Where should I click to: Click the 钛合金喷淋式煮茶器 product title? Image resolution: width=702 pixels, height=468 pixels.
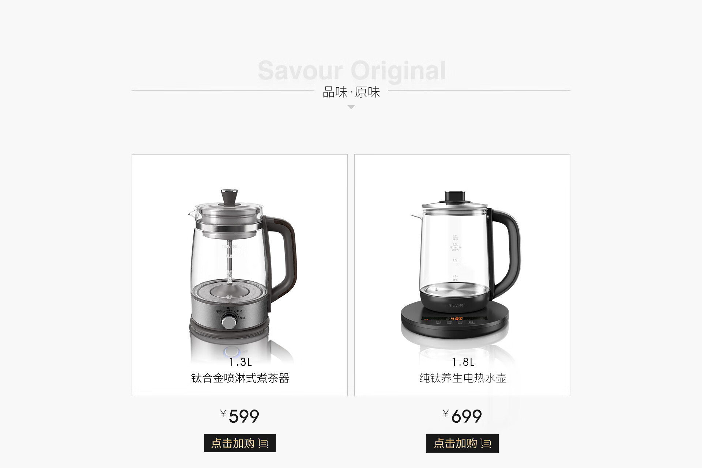240,378
